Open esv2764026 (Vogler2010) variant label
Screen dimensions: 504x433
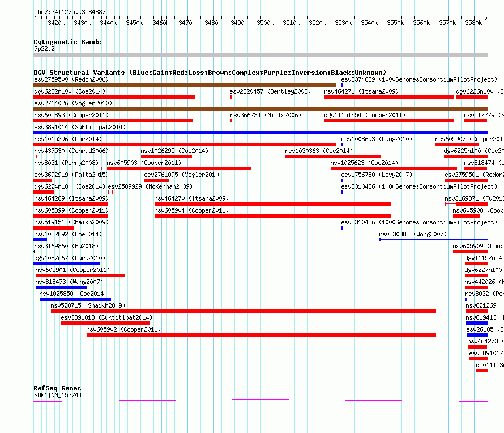click(x=73, y=103)
